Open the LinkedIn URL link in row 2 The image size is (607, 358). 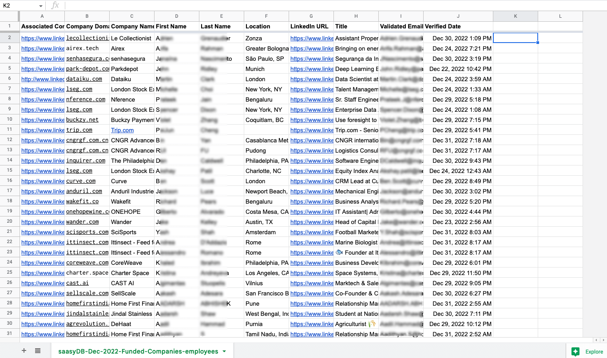pyautogui.click(x=312, y=38)
